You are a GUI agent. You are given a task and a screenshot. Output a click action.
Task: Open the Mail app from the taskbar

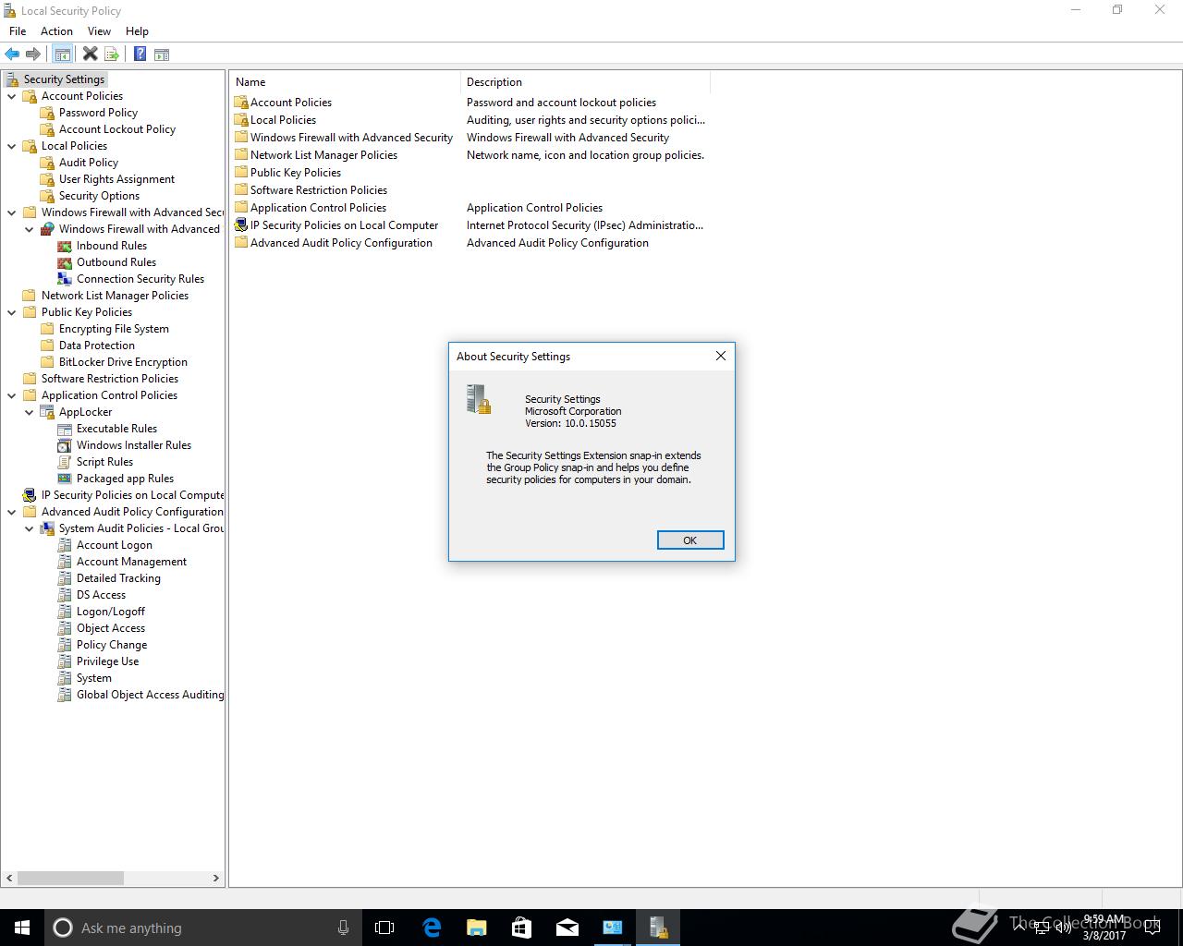(x=567, y=928)
